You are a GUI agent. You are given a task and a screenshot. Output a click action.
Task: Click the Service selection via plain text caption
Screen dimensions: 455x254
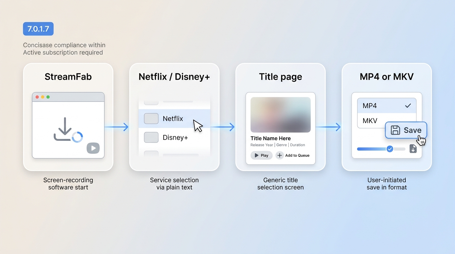pos(174,184)
